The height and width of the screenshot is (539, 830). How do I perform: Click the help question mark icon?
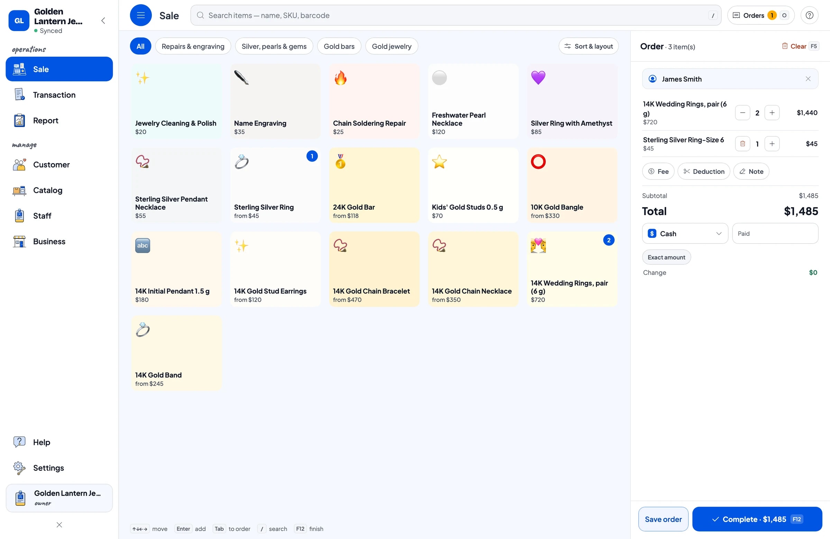click(x=810, y=15)
